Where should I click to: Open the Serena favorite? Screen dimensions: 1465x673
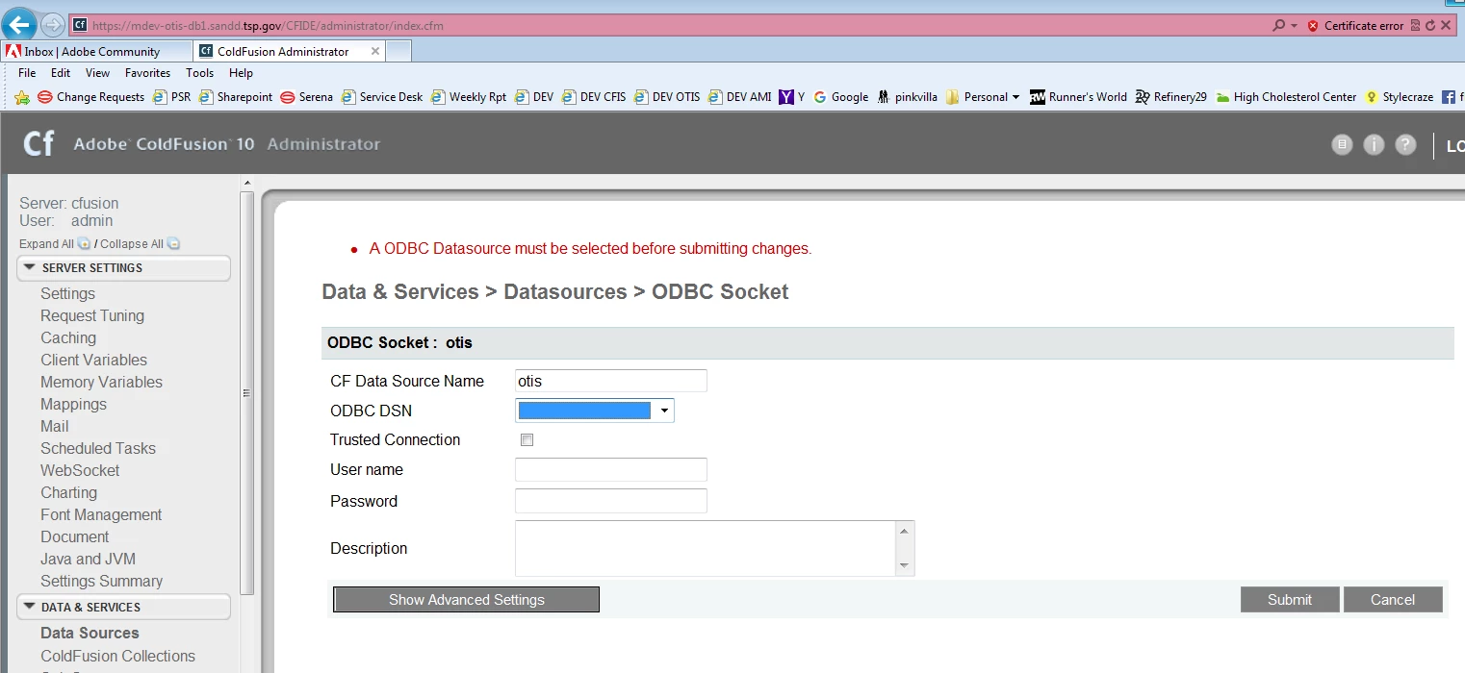306,97
